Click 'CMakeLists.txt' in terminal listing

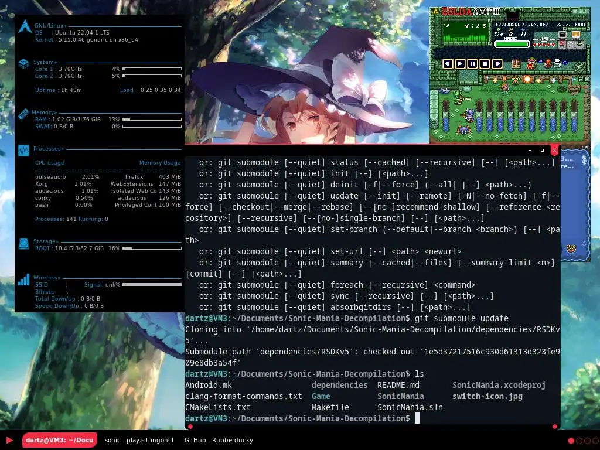pyautogui.click(x=218, y=407)
